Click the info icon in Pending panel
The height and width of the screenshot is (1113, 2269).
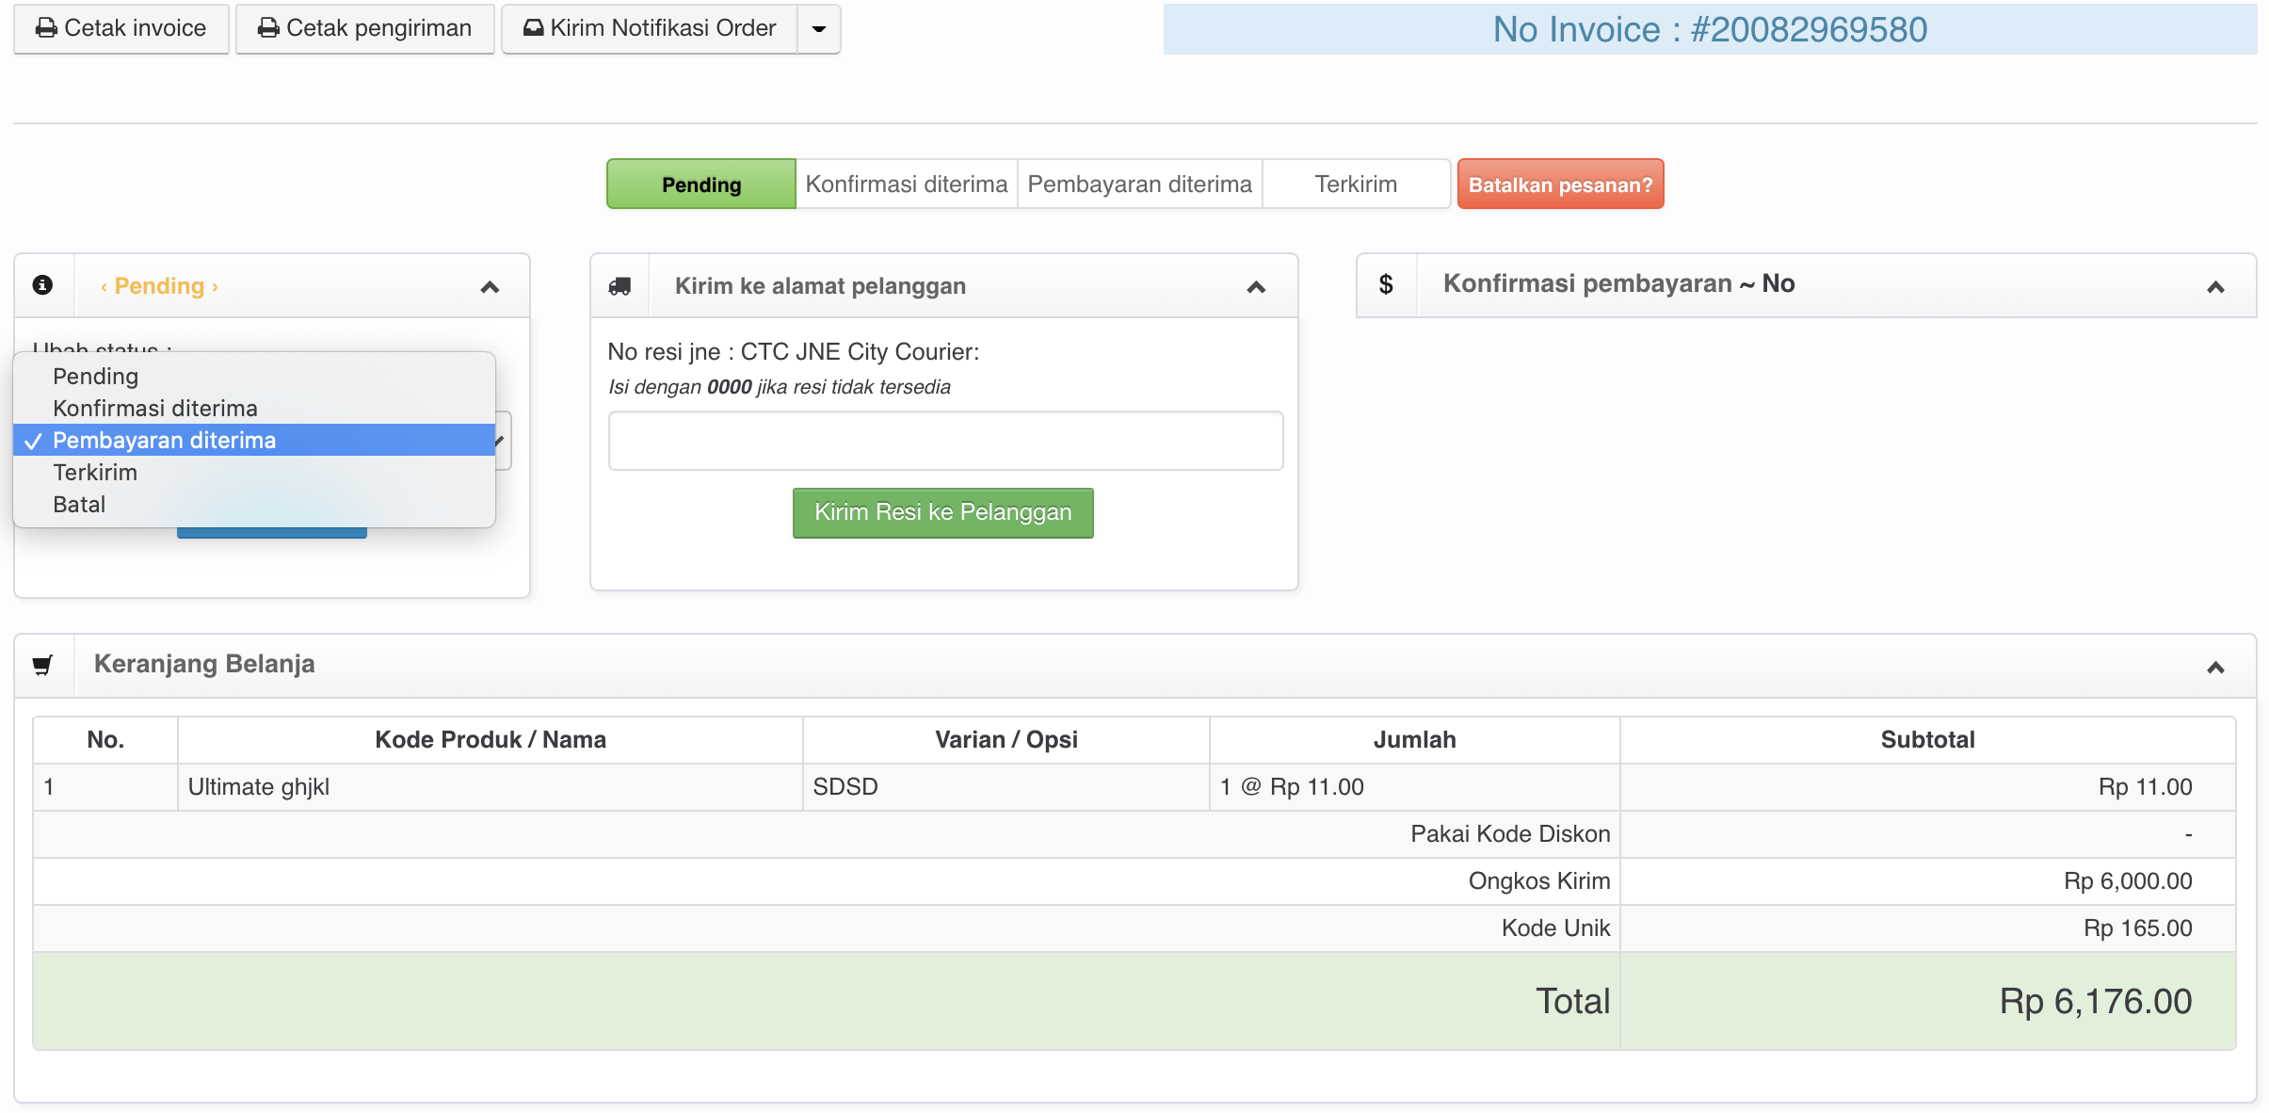pos(43,285)
